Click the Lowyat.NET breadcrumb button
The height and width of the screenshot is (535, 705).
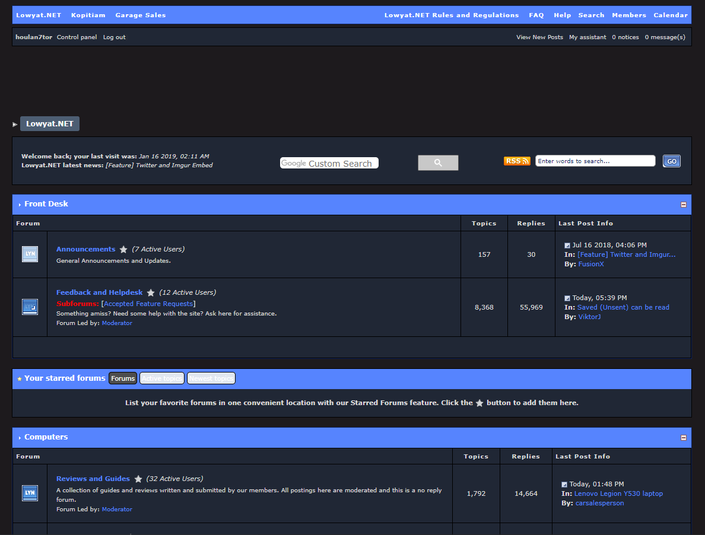50,123
